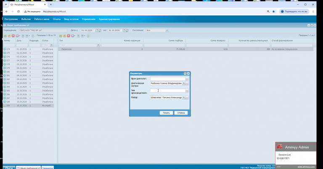
Task: Open the Работа с меню menu
Action: coord(42,19)
